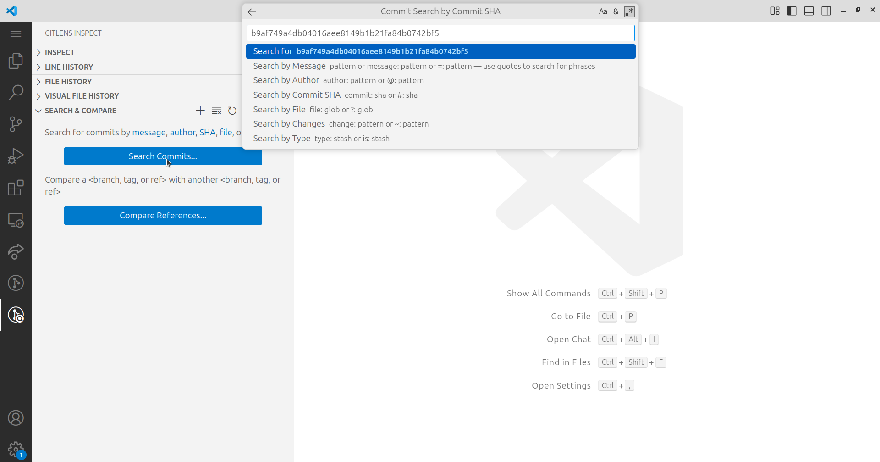Viewport: 880px width, 462px height.
Task: Open Manage settings gear
Action: coord(16,449)
